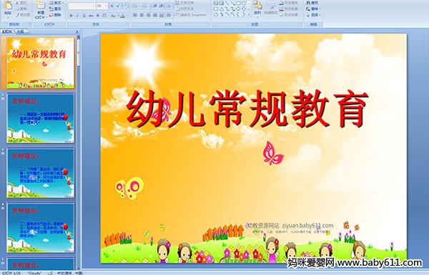Click the Paste clipboard icon
Screen dimensions: 429x275
pyautogui.click(x=8, y=6)
